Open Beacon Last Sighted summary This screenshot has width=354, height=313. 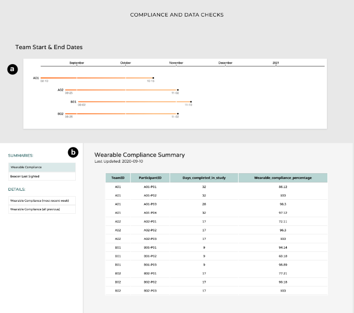click(x=42, y=176)
